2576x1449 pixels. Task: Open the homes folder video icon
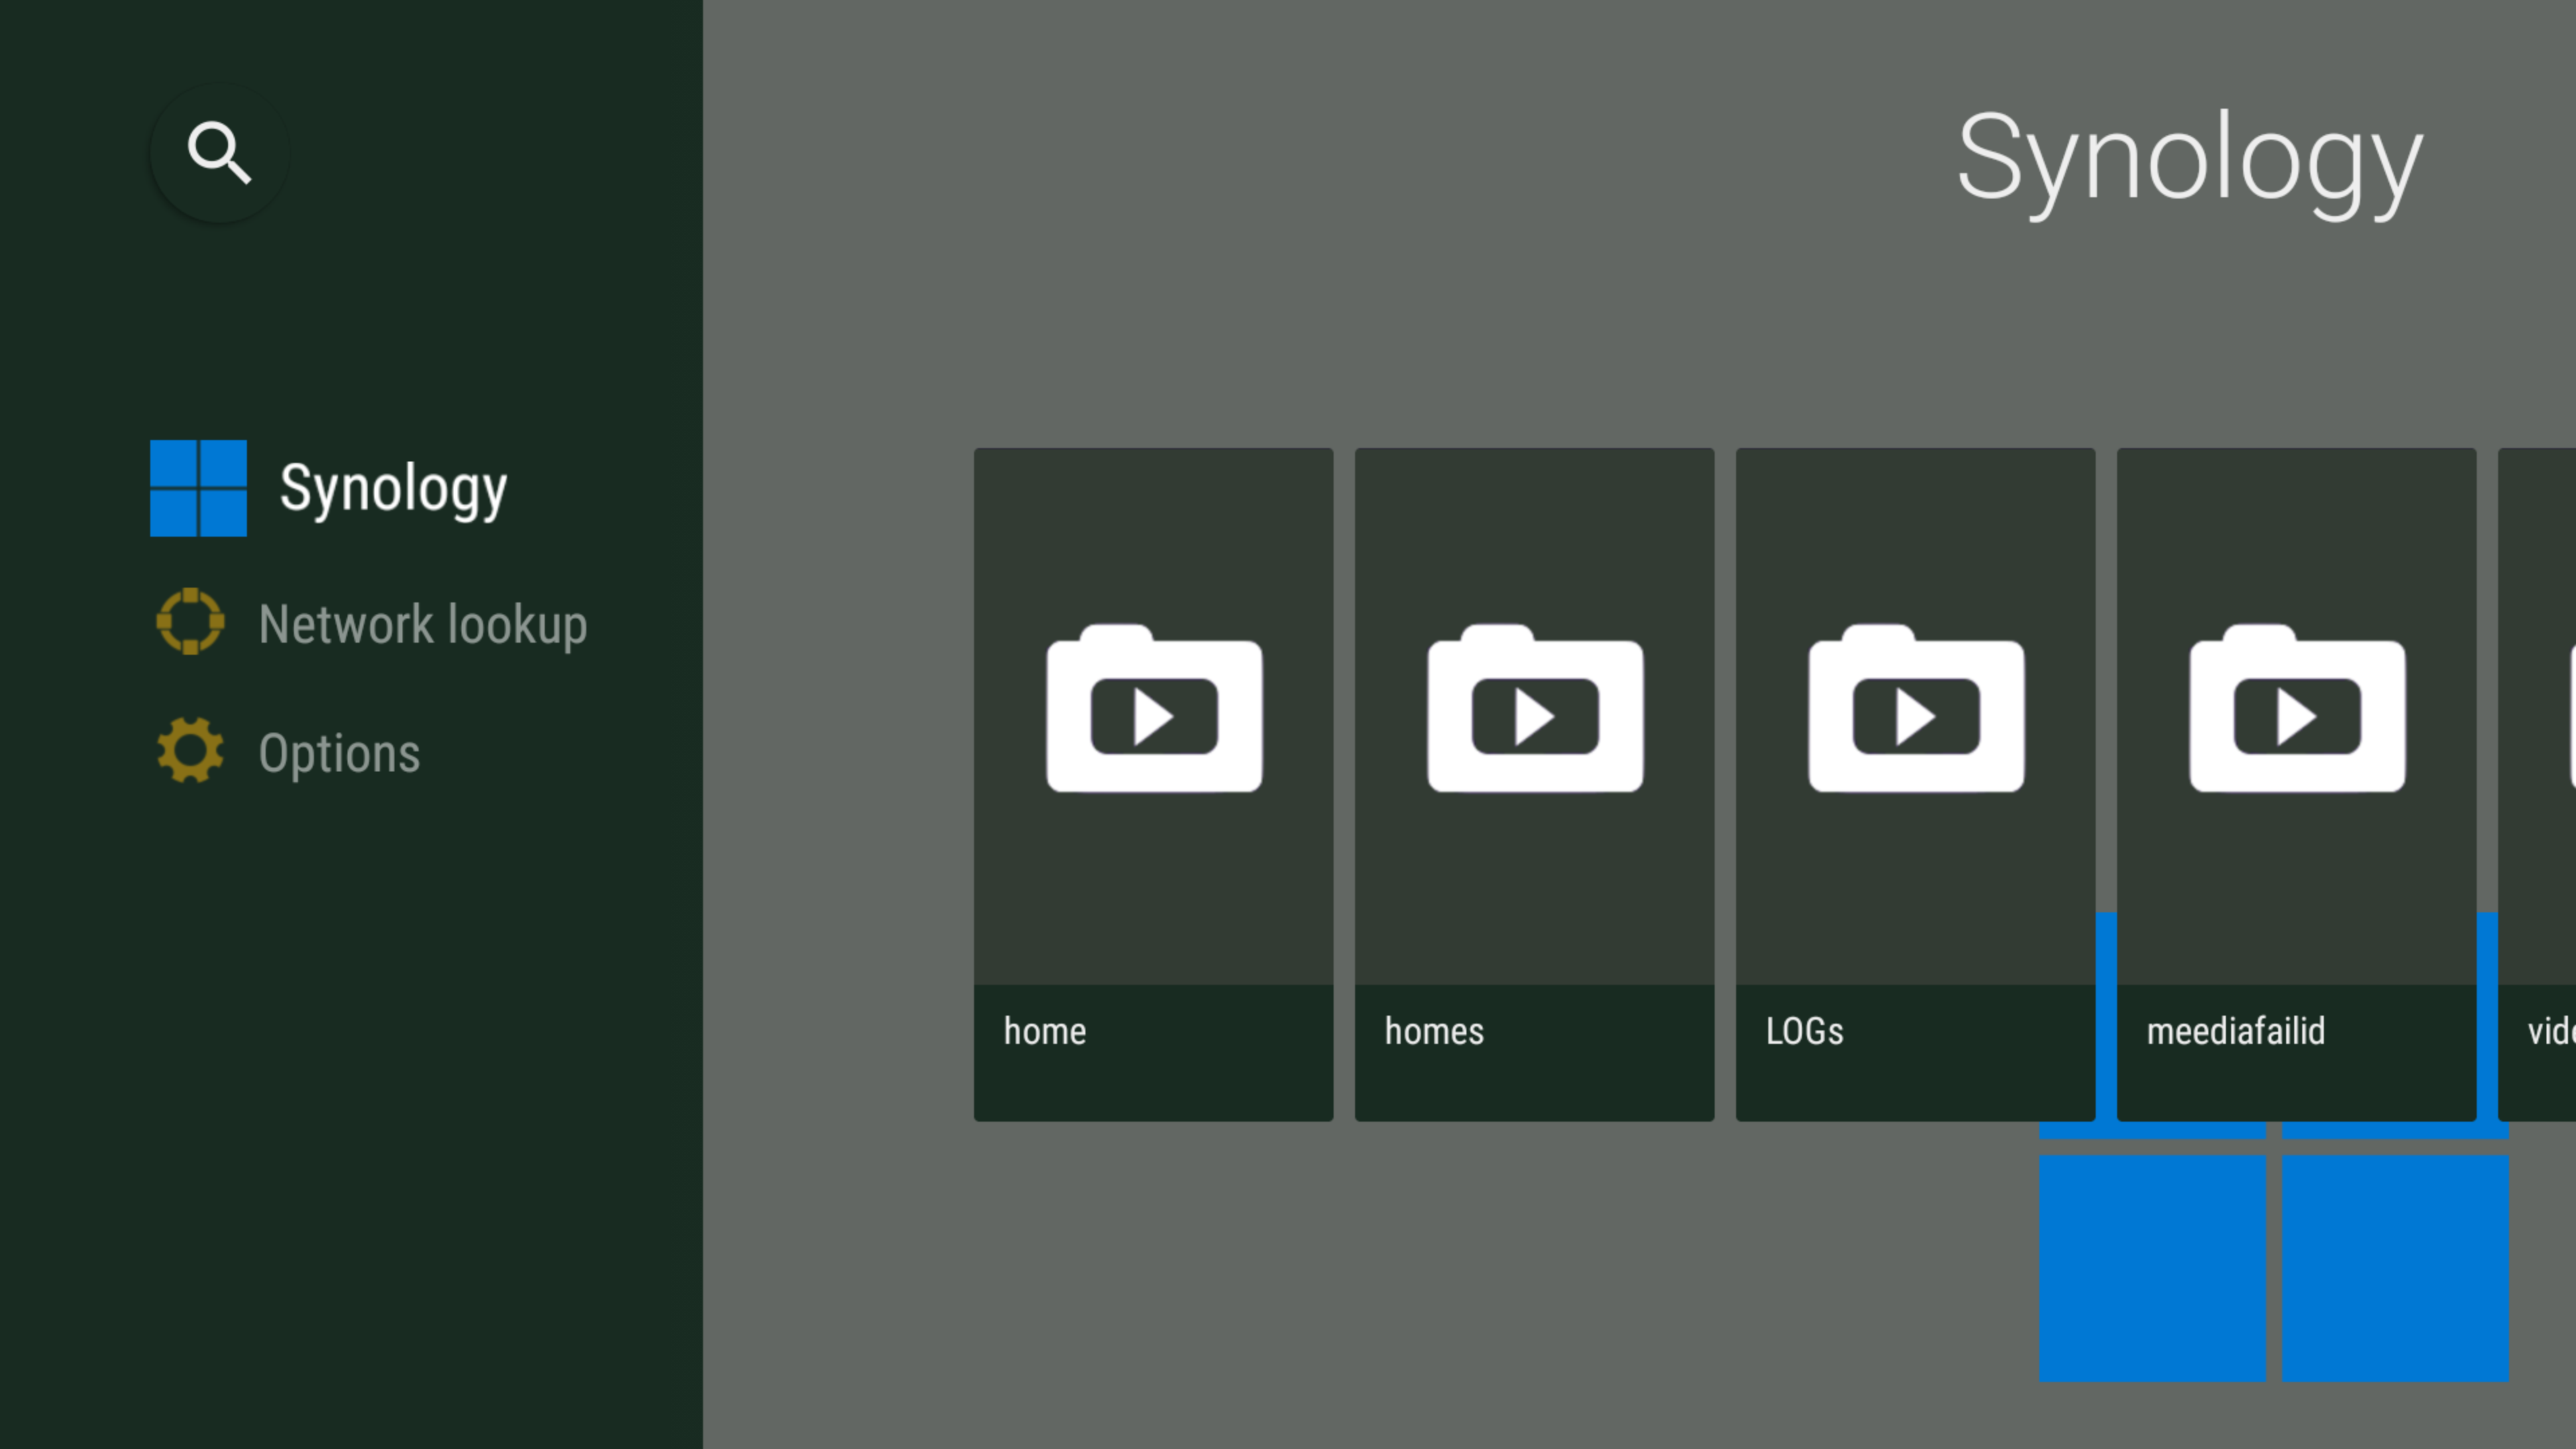1535,708
